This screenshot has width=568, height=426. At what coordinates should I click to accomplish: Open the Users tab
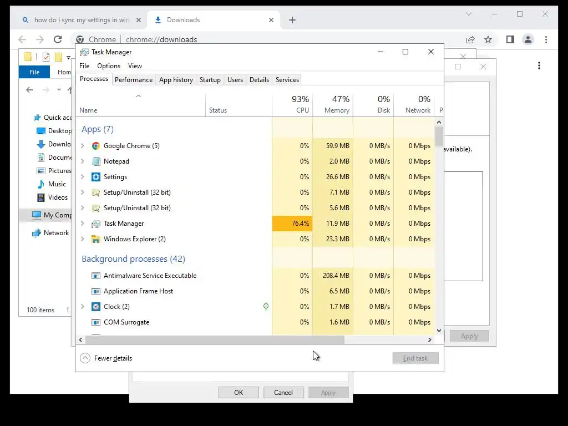pos(235,80)
